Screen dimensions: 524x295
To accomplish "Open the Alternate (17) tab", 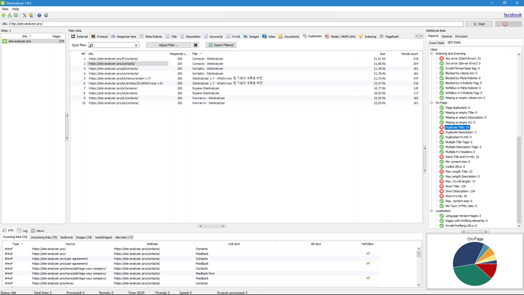I will [x=124, y=238].
